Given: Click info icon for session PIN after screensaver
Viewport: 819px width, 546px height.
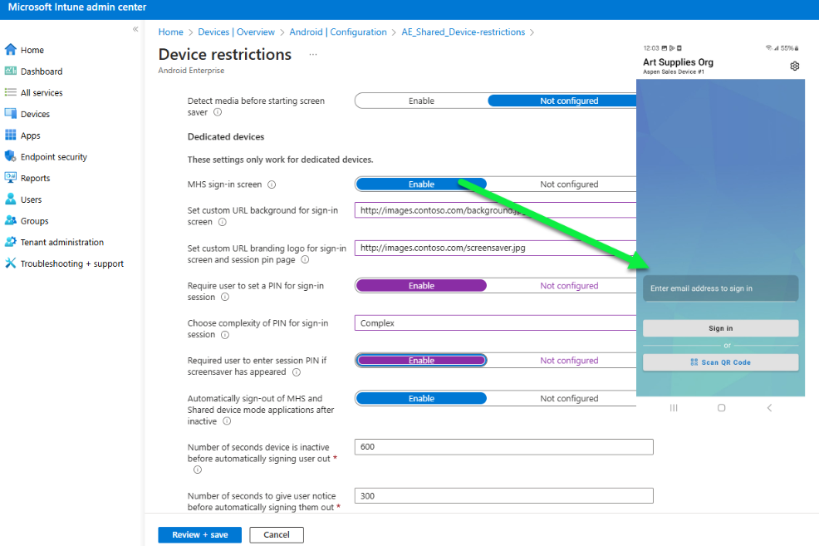Looking at the screenshot, I should coord(297,372).
